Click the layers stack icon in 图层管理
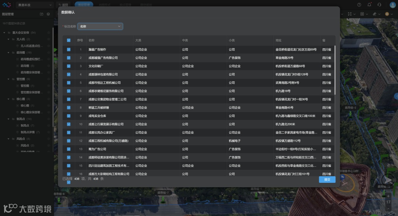This screenshot has width=398, height=216. [48, 14]
